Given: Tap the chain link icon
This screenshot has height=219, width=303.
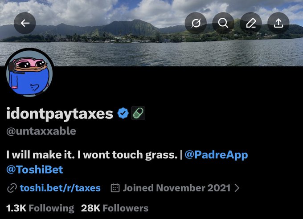Looking at the screenshot, I should point(12,188).
